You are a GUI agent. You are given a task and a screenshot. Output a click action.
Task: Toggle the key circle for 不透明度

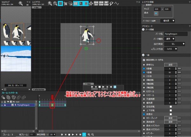[144, 99]
